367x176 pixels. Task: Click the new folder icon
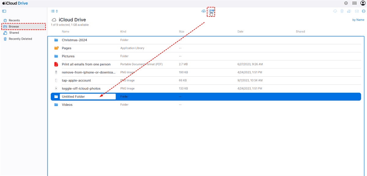[211, 11]
